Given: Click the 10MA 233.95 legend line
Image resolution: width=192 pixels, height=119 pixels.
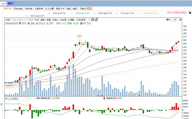Looking at the screenshot, I should point(80,13).
